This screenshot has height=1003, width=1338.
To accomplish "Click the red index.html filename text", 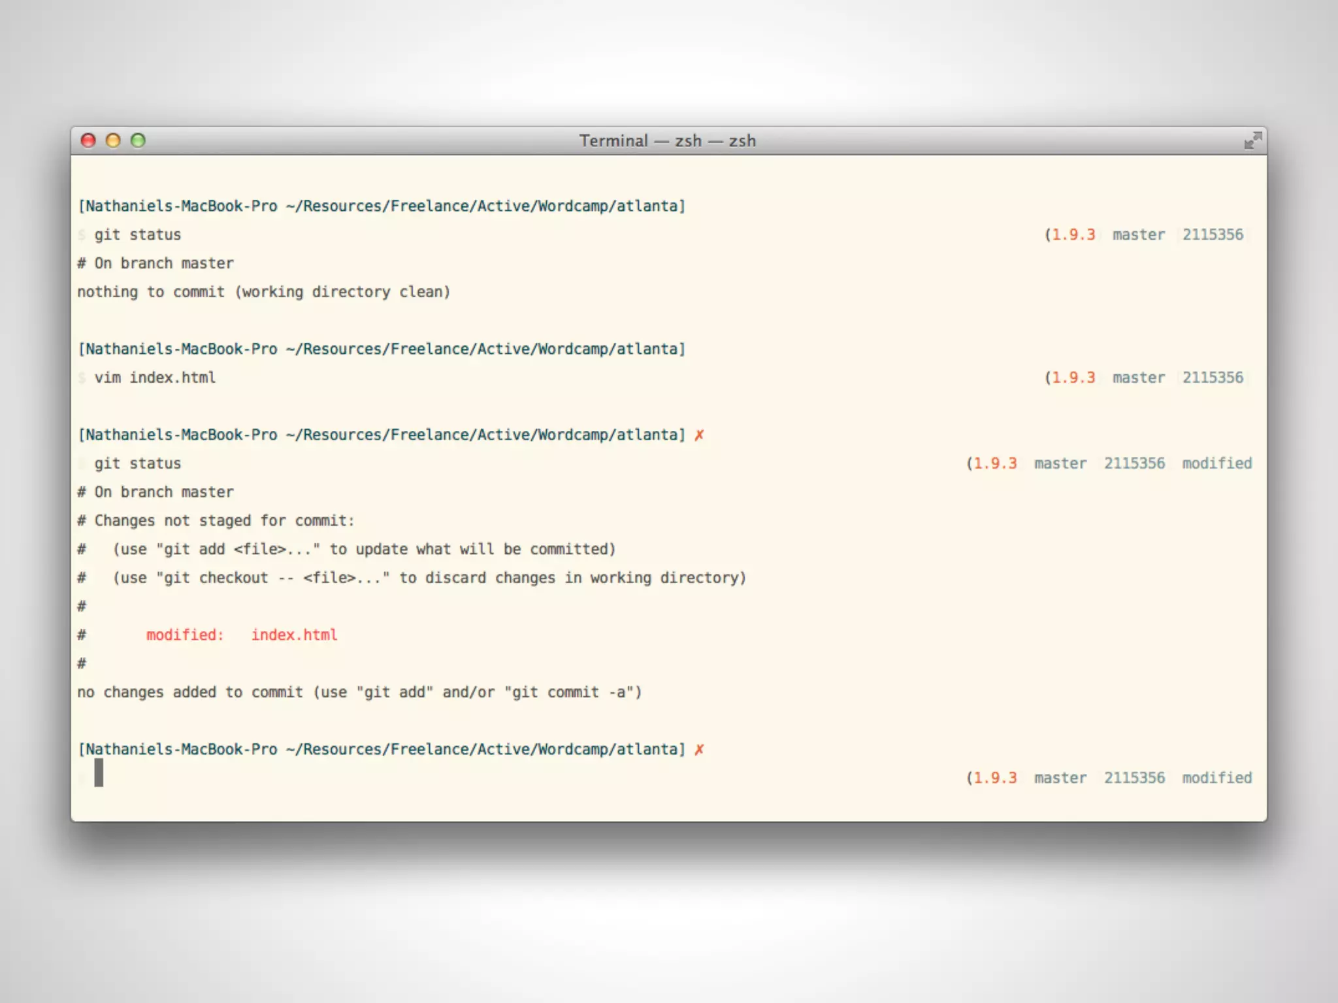I will [x=294, y=635].
